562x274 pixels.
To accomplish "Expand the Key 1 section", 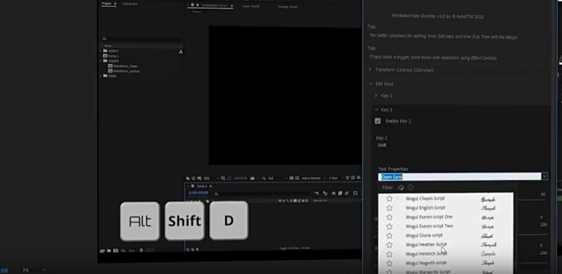I will click(x=376, y=96).
